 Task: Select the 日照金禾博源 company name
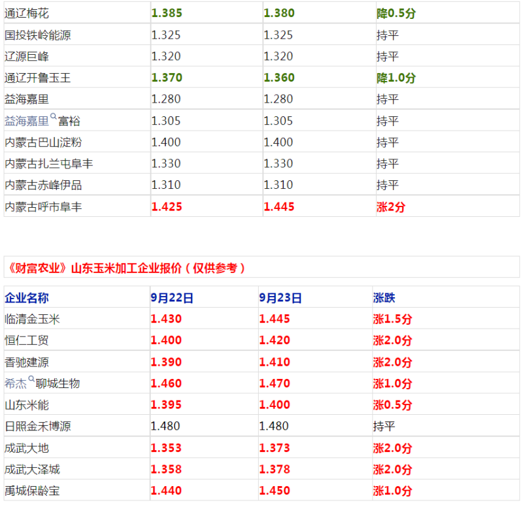38,427
